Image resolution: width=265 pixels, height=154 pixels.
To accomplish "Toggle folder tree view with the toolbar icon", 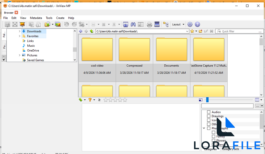I will pyautogui.click(x=166, y=24).
